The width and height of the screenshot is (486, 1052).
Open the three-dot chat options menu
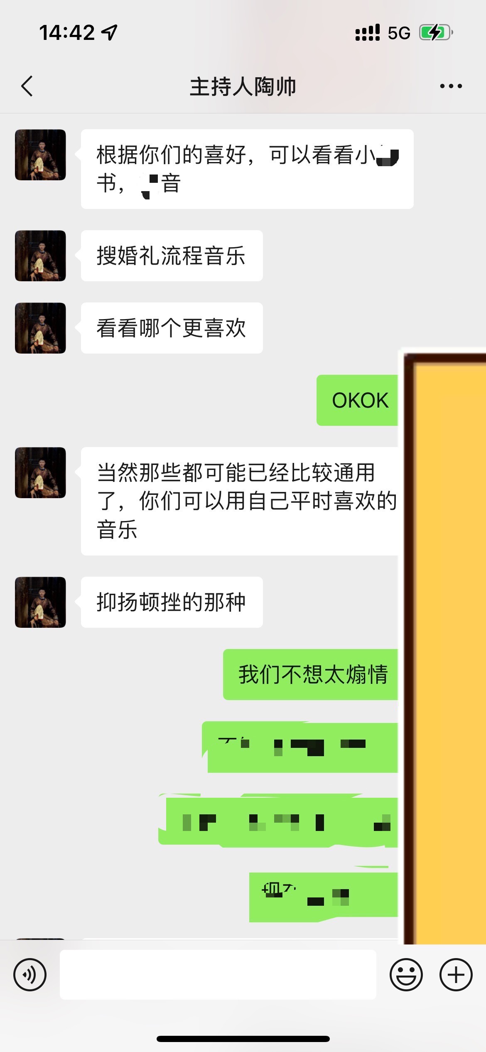(451, 86)
